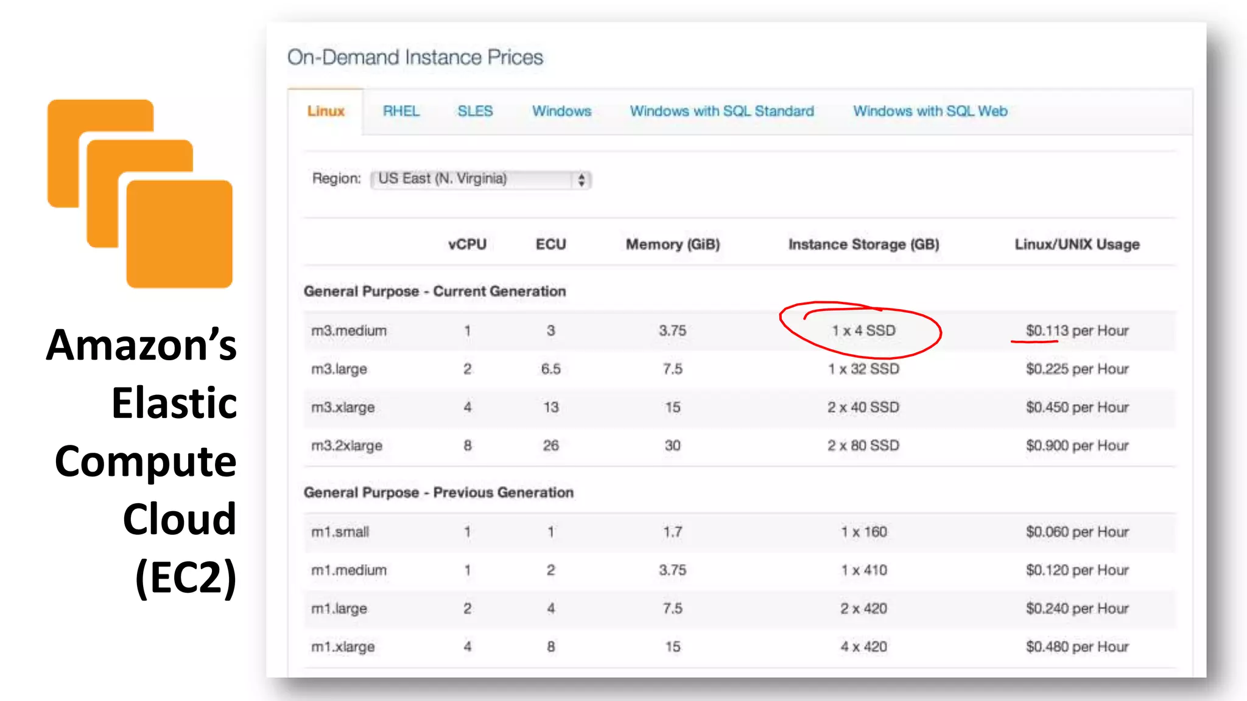The width and height of the screenshot is (1247, 701).
Task: Select the m1.large instance name
Action: pos(339,609)
